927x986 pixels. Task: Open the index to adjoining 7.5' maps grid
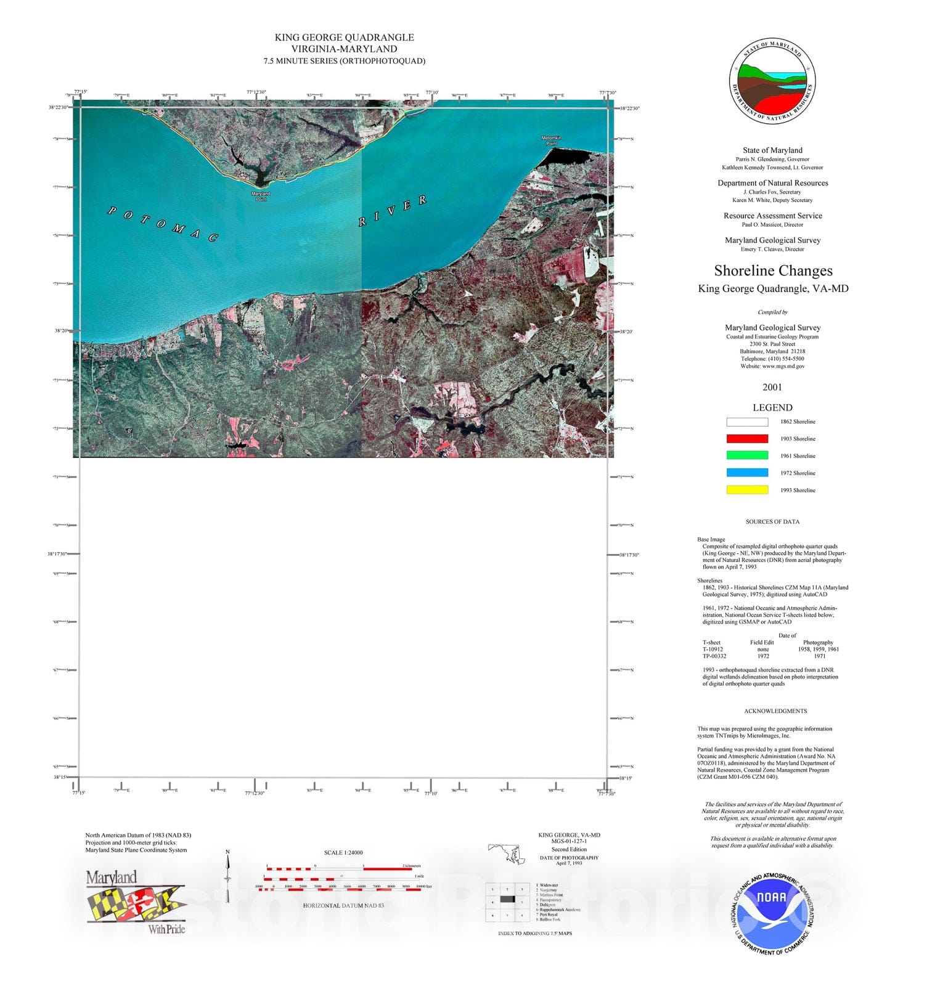[507, 903]
